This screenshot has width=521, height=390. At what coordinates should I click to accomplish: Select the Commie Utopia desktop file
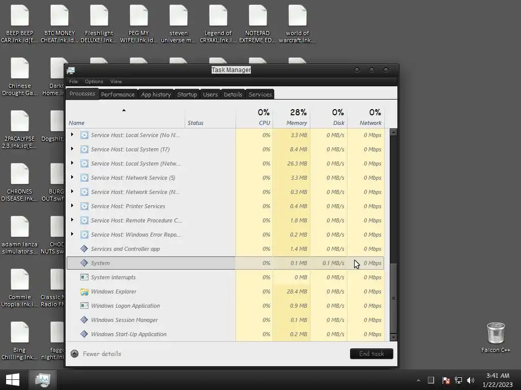pyautogui.click(x=20, y=288)
